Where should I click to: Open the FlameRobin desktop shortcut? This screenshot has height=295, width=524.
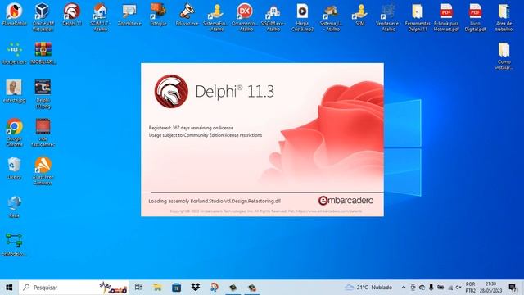15,14
